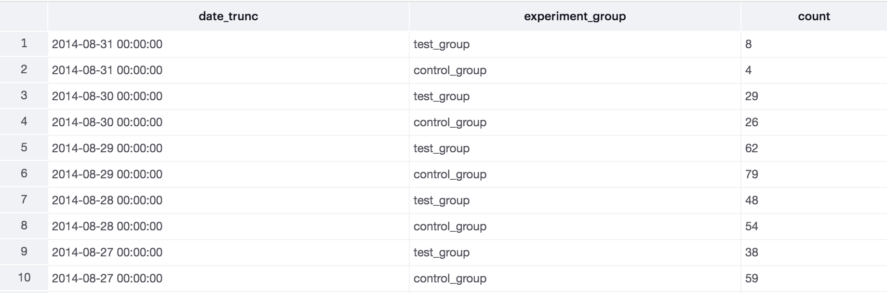Click the experiment_group column header
The height and width of the screenshot is (293, 887).
575,16
